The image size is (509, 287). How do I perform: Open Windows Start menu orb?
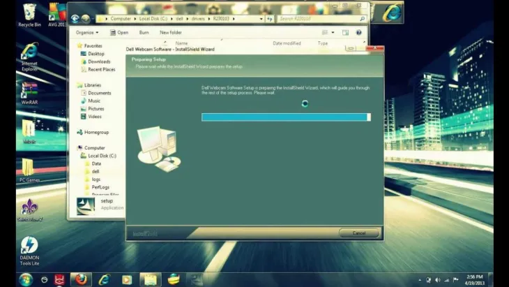coord(25,280)
